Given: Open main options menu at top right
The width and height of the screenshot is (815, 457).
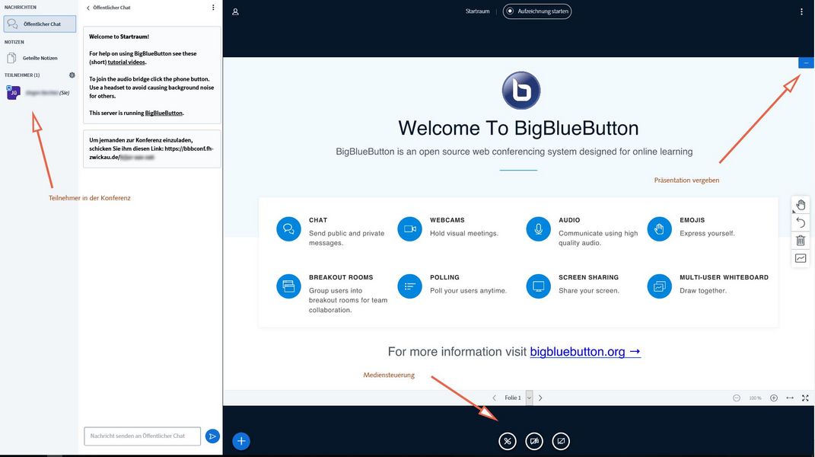Looking at the screenshot, I should coord(801,11).
